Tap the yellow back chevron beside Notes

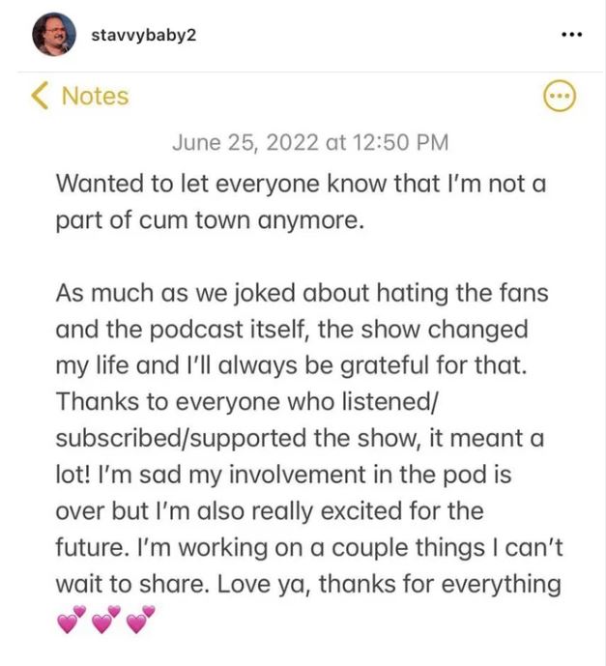(x=40, y=96)
